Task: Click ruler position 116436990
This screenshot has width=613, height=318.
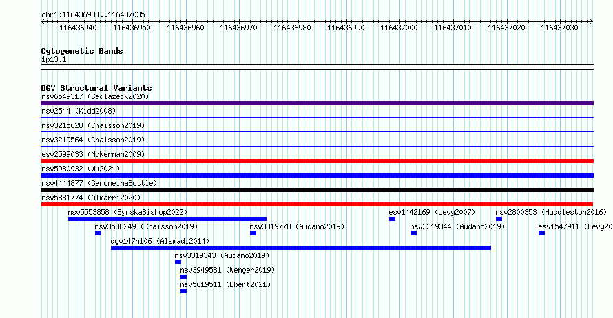Action: [346, 28]
